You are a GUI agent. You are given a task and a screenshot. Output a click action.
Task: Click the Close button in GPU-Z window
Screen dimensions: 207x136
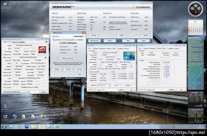(43, 92)
